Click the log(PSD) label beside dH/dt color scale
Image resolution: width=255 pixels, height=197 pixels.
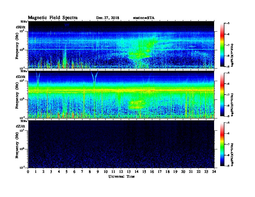pos(232,55)
